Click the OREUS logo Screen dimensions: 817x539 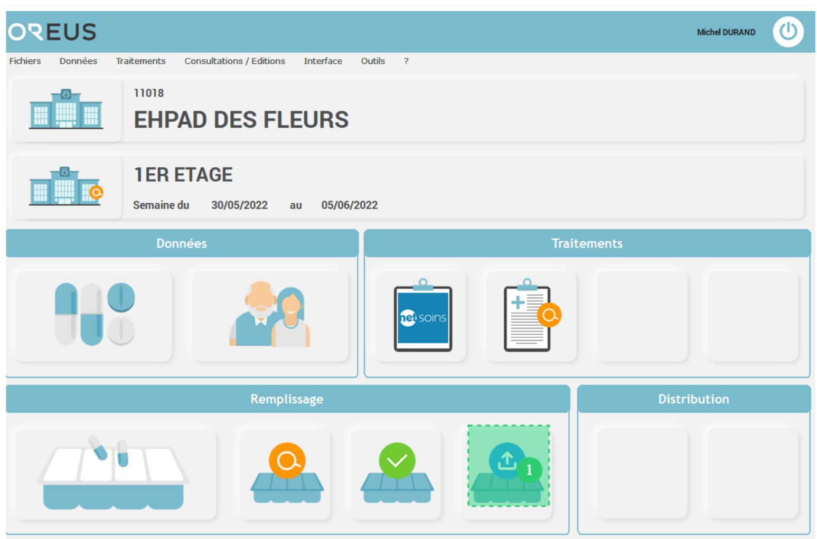click(x=52, y=32)
